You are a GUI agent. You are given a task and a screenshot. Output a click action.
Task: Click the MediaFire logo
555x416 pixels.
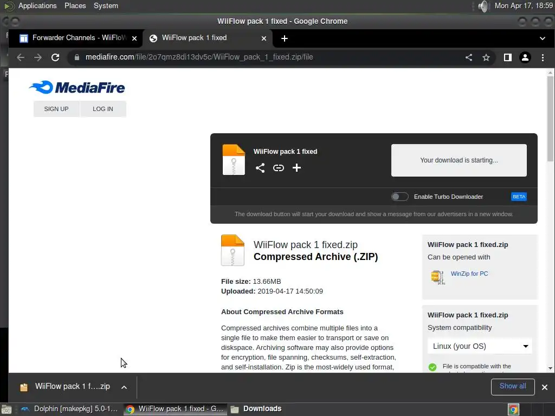(x=77, y=87)
